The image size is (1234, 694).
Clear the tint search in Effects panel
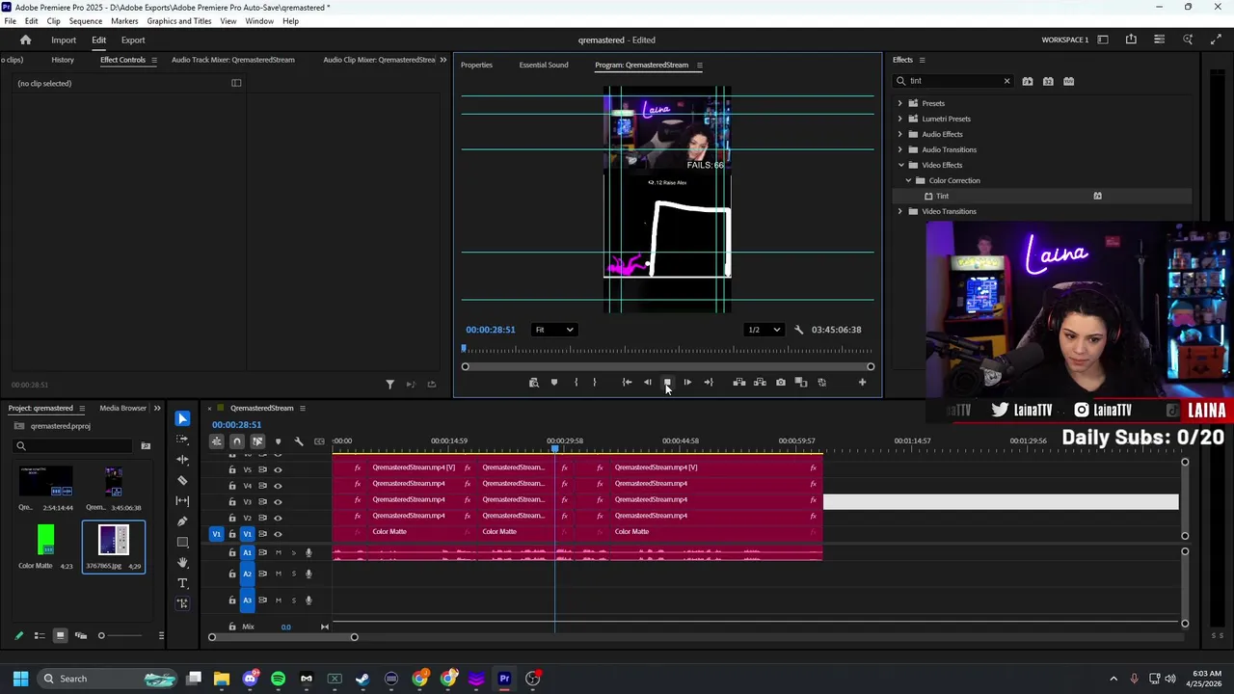click(1006, 81)
